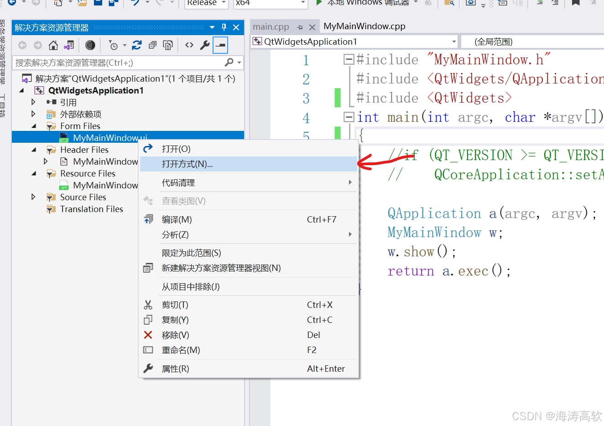Screen dimensions: 604x426
Task: Switch to the MyMainWindow.cpp tab
Action: tap(364, 26)
